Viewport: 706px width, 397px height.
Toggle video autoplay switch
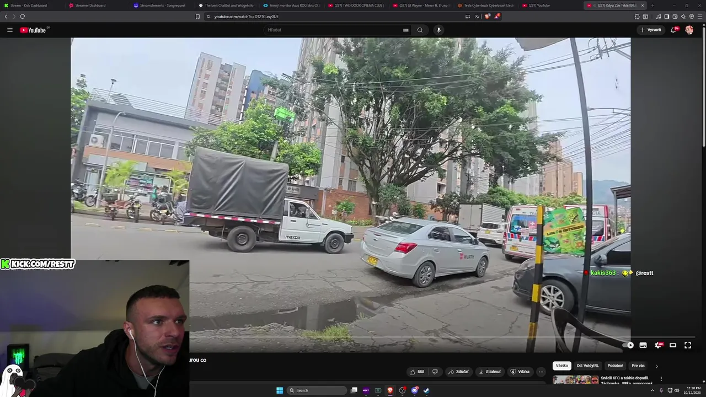coord(629,345)
